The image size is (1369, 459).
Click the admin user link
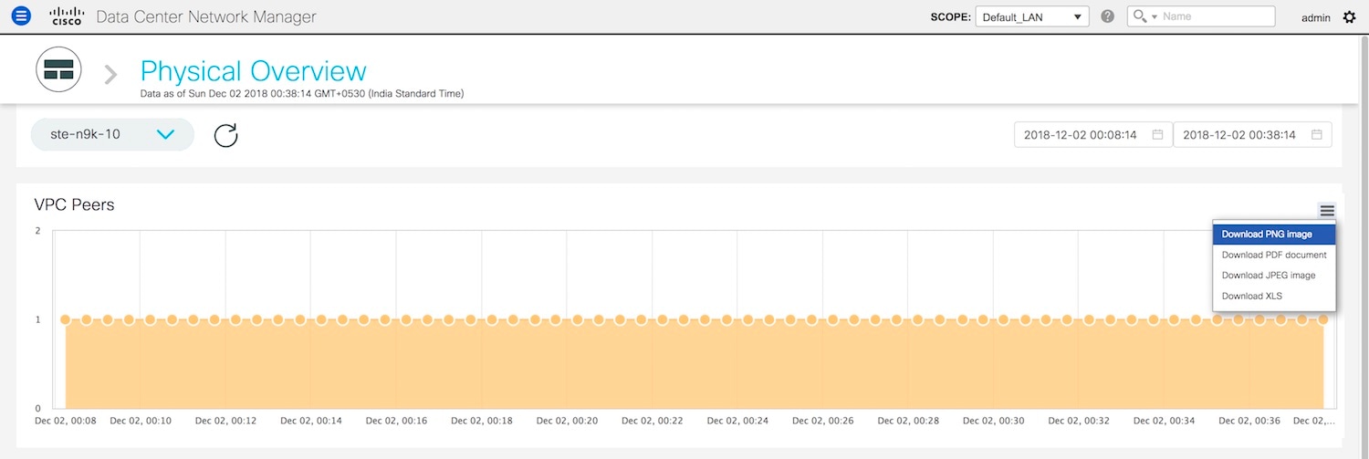[x=1315, y=17]
